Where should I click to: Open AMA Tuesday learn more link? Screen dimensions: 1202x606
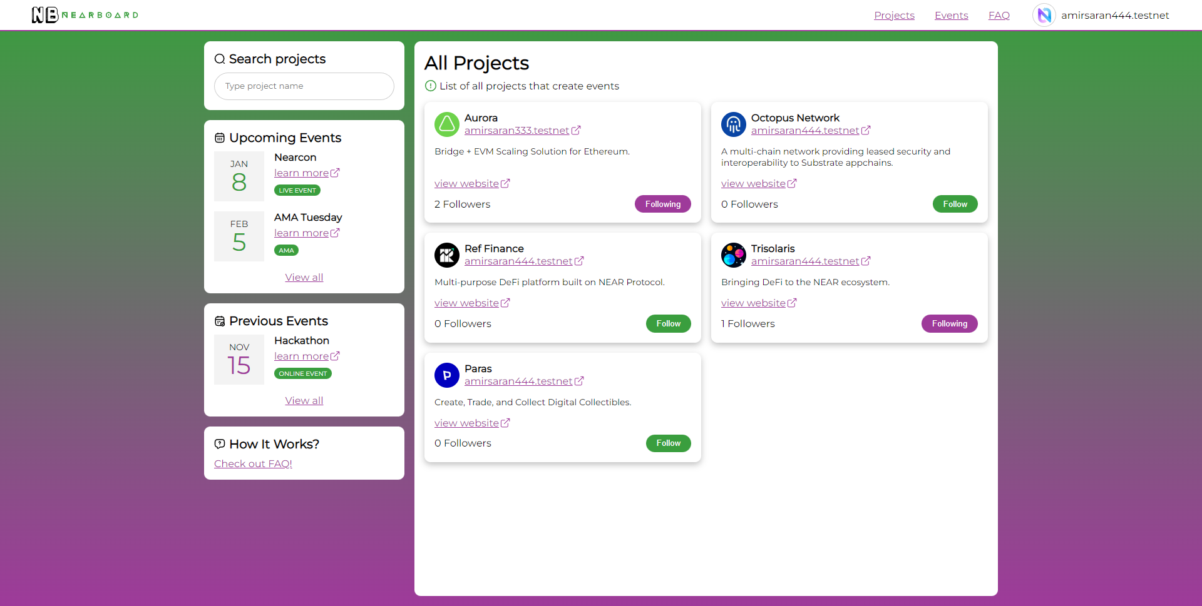307,233
